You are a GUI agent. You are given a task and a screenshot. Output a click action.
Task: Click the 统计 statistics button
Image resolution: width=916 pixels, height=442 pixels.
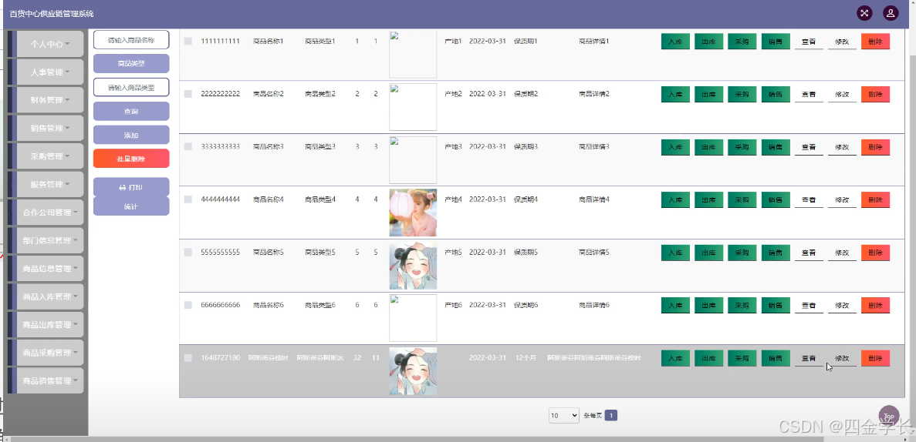[131, 206]
